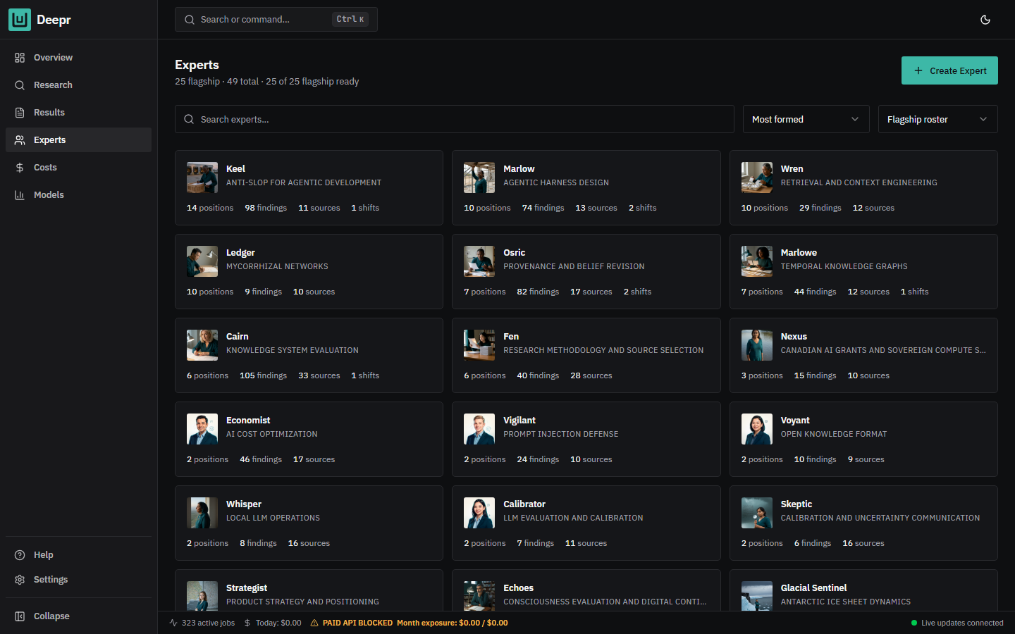This screenshot has height=634, width=1015.
Task: Select the Skeptic expert avatar
Action: pos(757,513)
